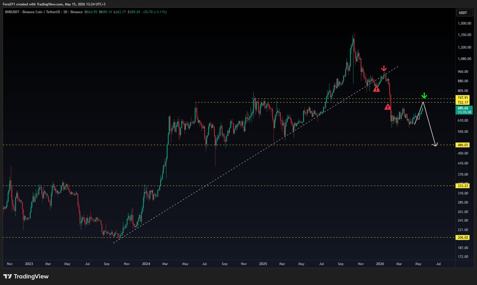Click the yellow 206.02 price label

[x=463, y=237]
